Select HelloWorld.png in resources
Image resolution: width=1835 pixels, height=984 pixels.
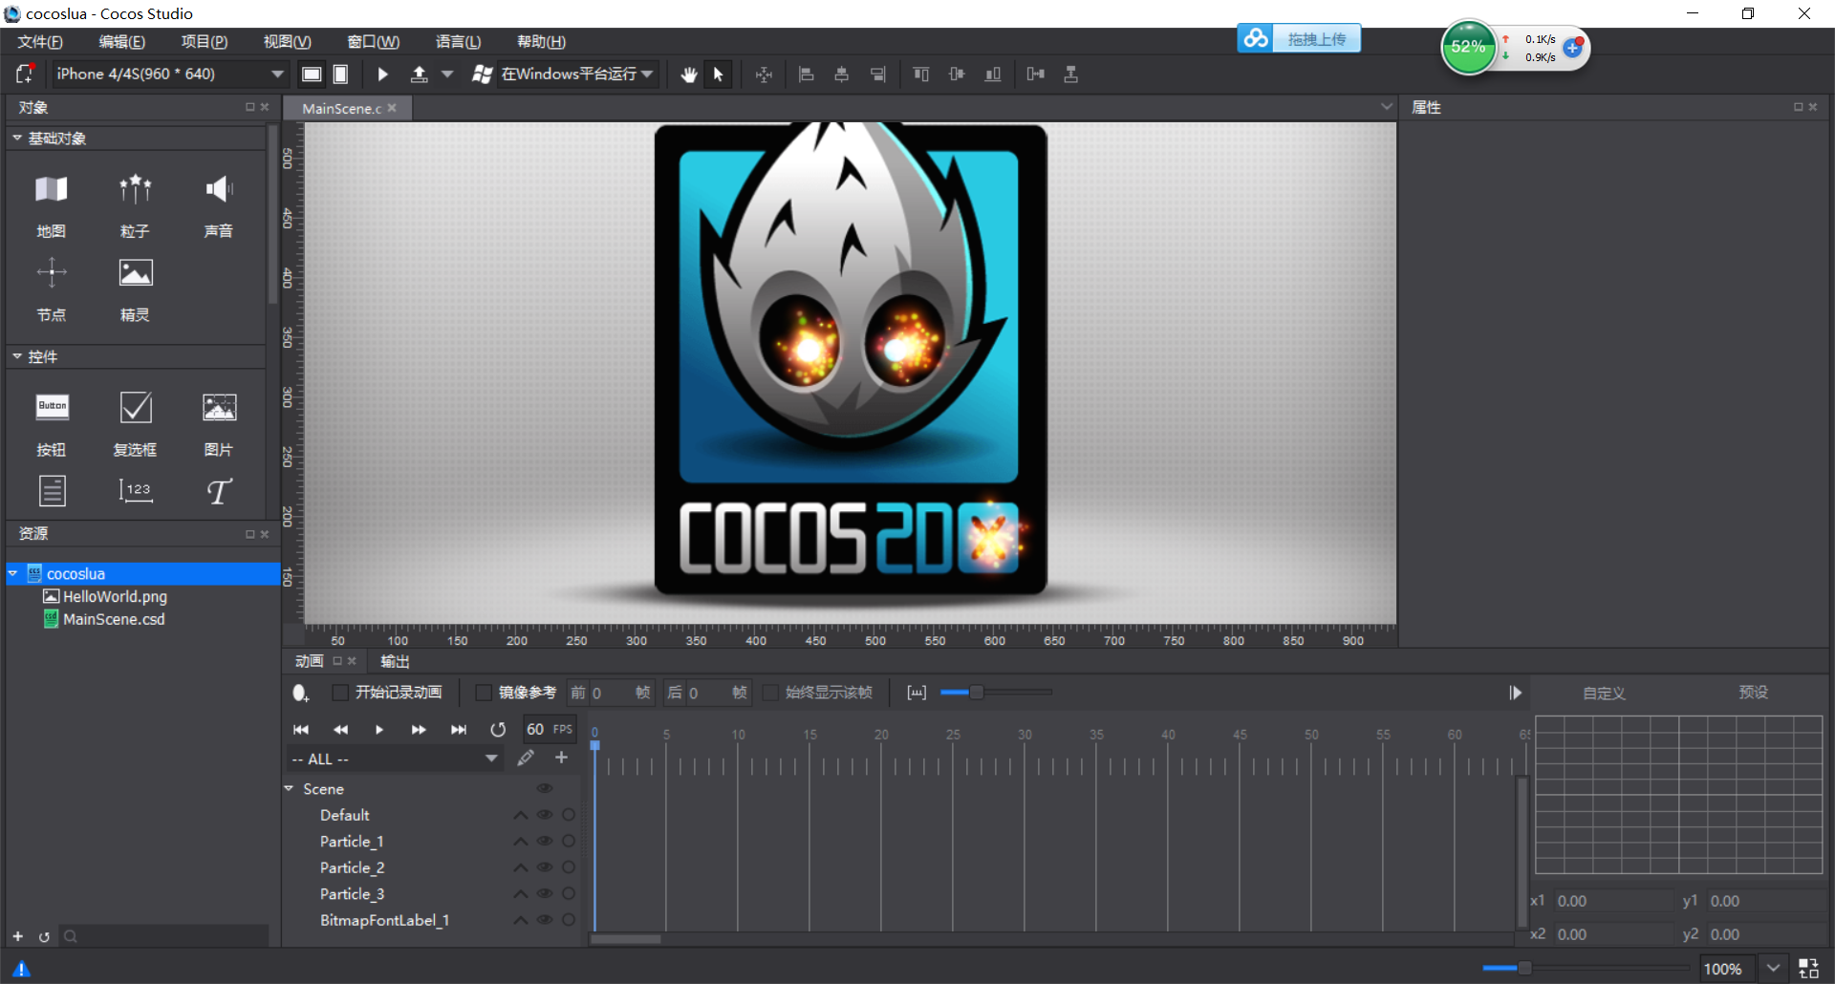(115, 596)
